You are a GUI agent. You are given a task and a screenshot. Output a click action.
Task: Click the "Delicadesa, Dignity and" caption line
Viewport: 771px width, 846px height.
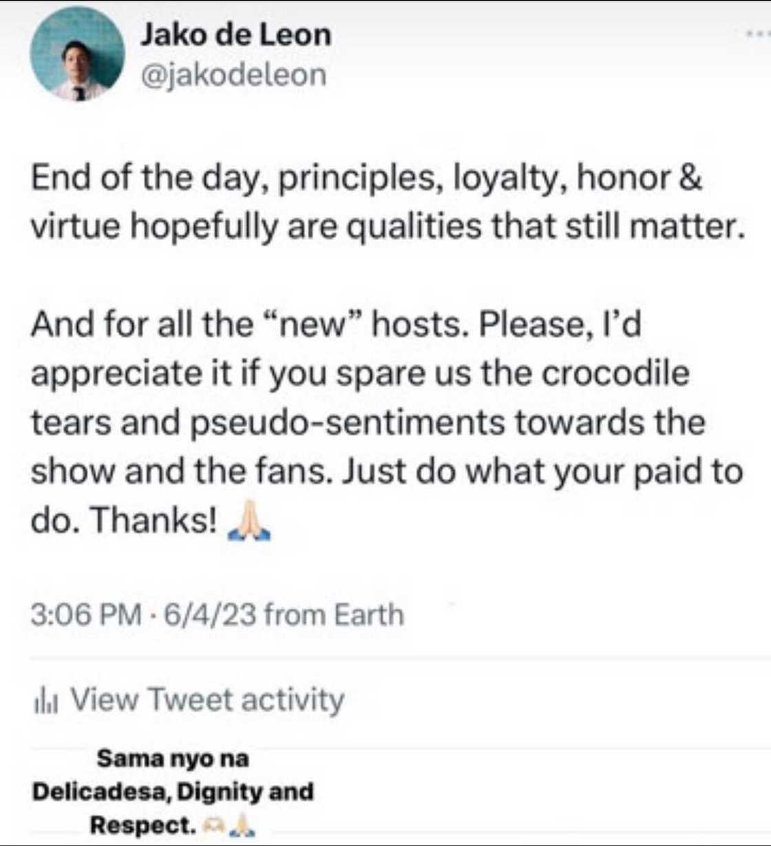(x=173, y=792)
